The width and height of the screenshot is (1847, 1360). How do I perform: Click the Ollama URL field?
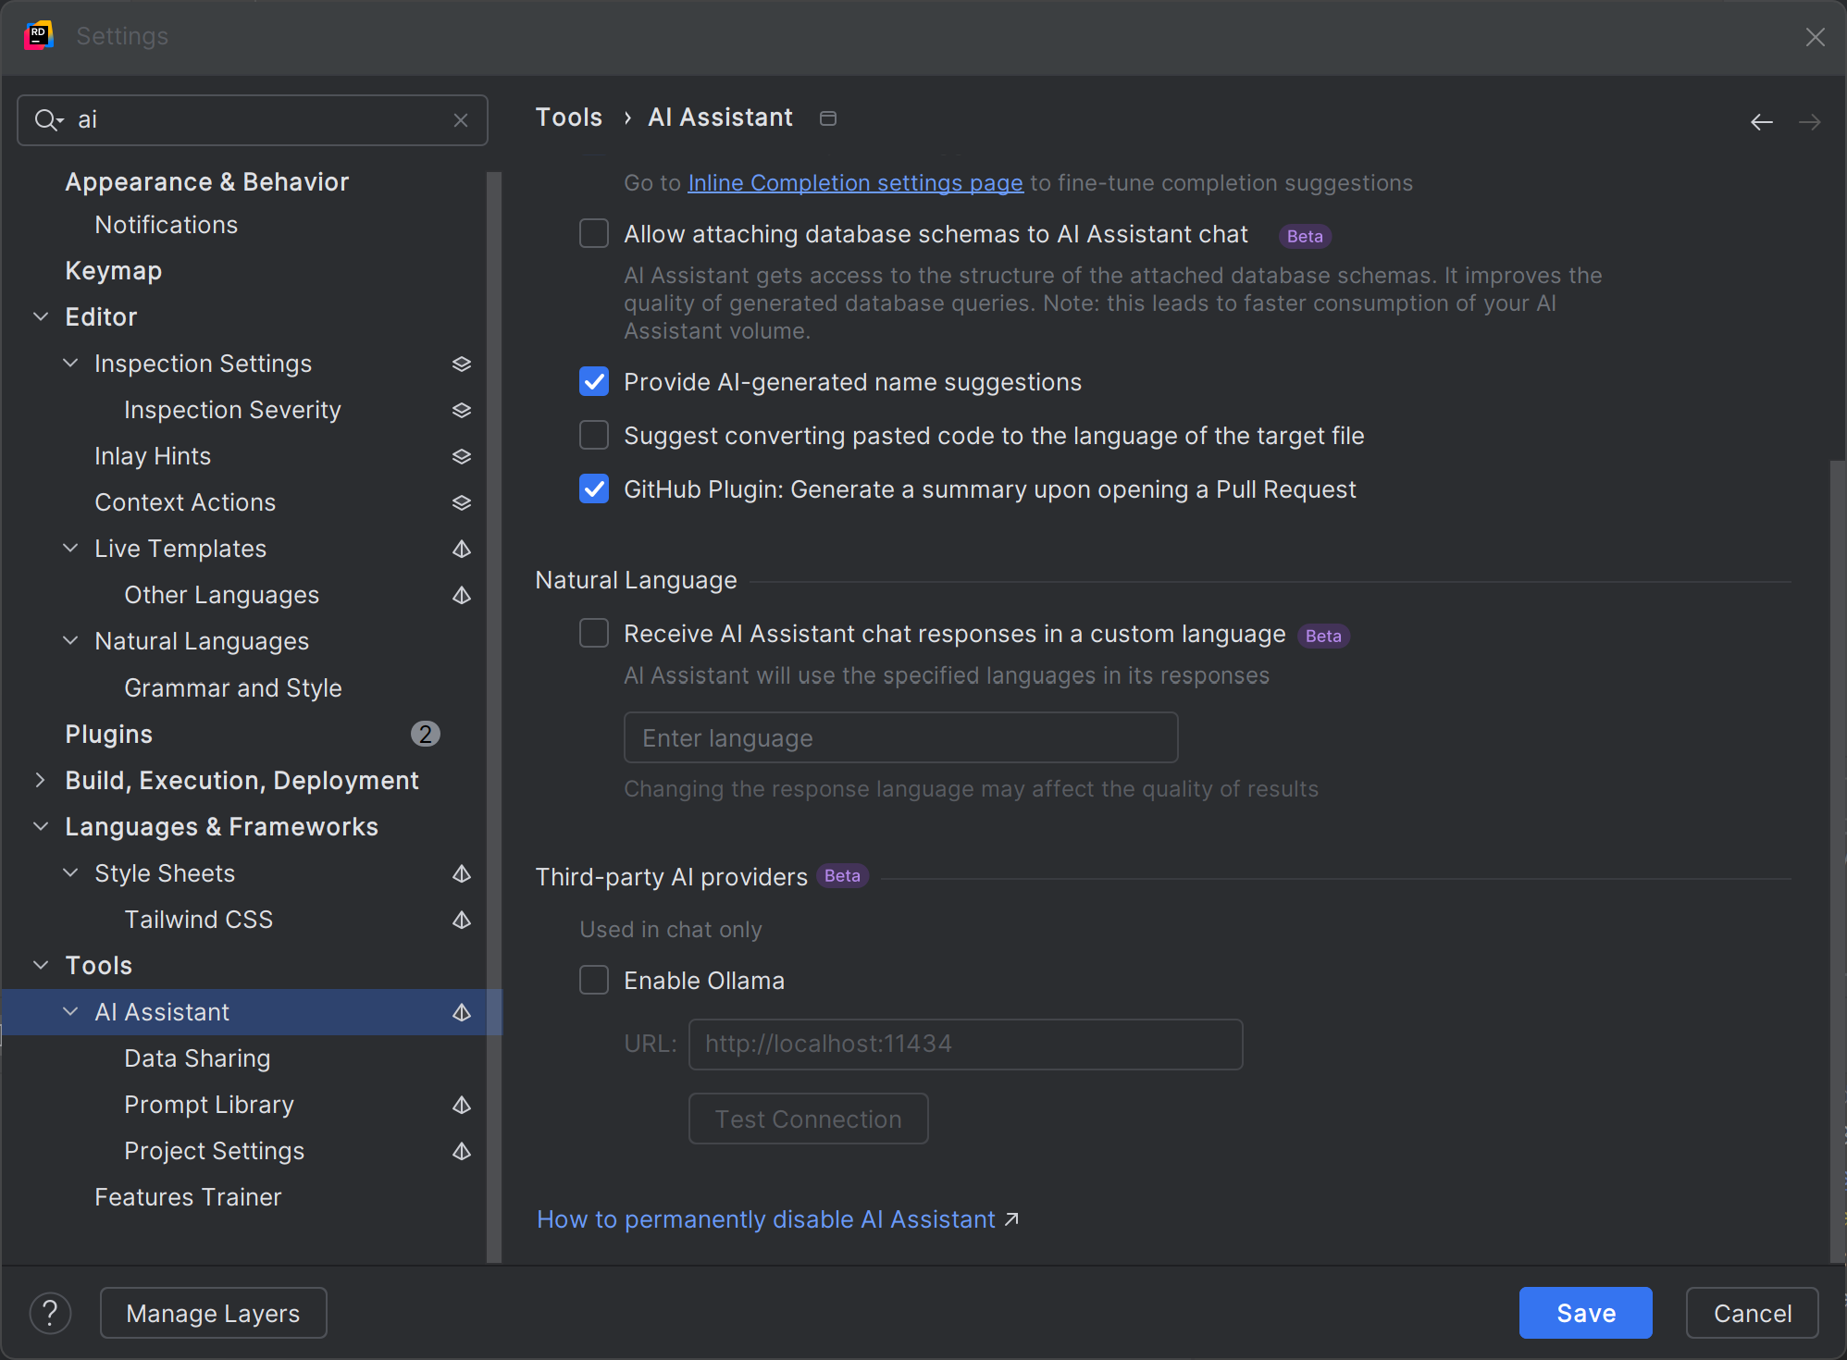point(965,1044)
